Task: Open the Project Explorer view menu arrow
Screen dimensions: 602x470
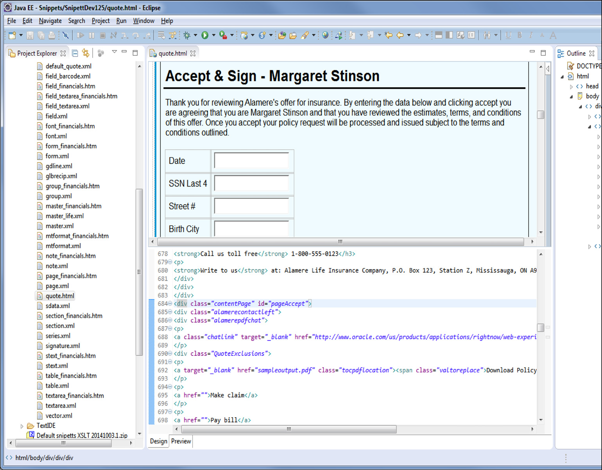Action: click(115, 52)
